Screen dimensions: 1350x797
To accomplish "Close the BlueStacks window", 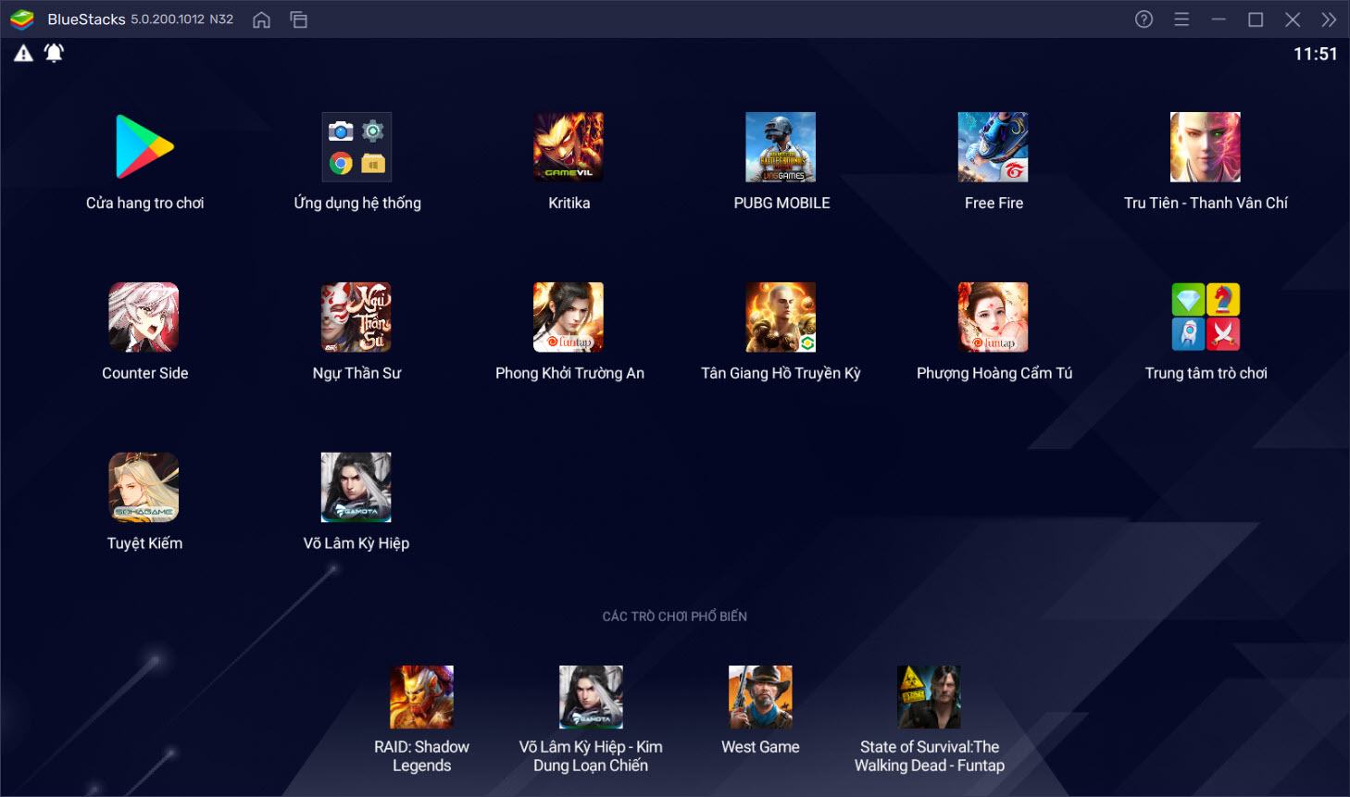I will pos(1293,19).
